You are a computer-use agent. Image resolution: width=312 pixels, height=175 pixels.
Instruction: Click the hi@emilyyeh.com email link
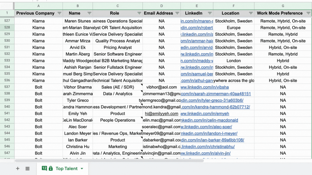point(162,113)
